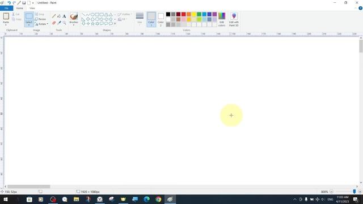Choose the Four-point star shape

point(88,24)
